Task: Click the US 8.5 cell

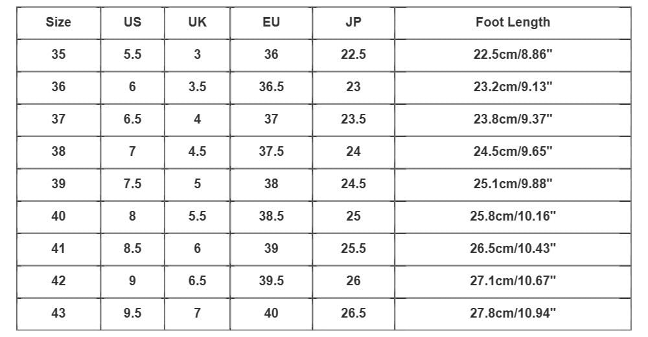Action: [x=132, y=248]
